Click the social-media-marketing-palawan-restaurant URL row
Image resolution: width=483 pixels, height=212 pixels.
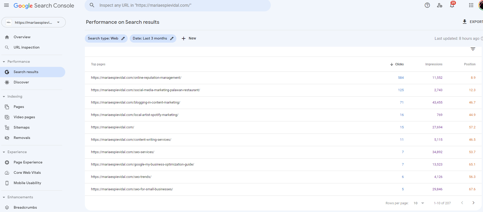(283, 90)
